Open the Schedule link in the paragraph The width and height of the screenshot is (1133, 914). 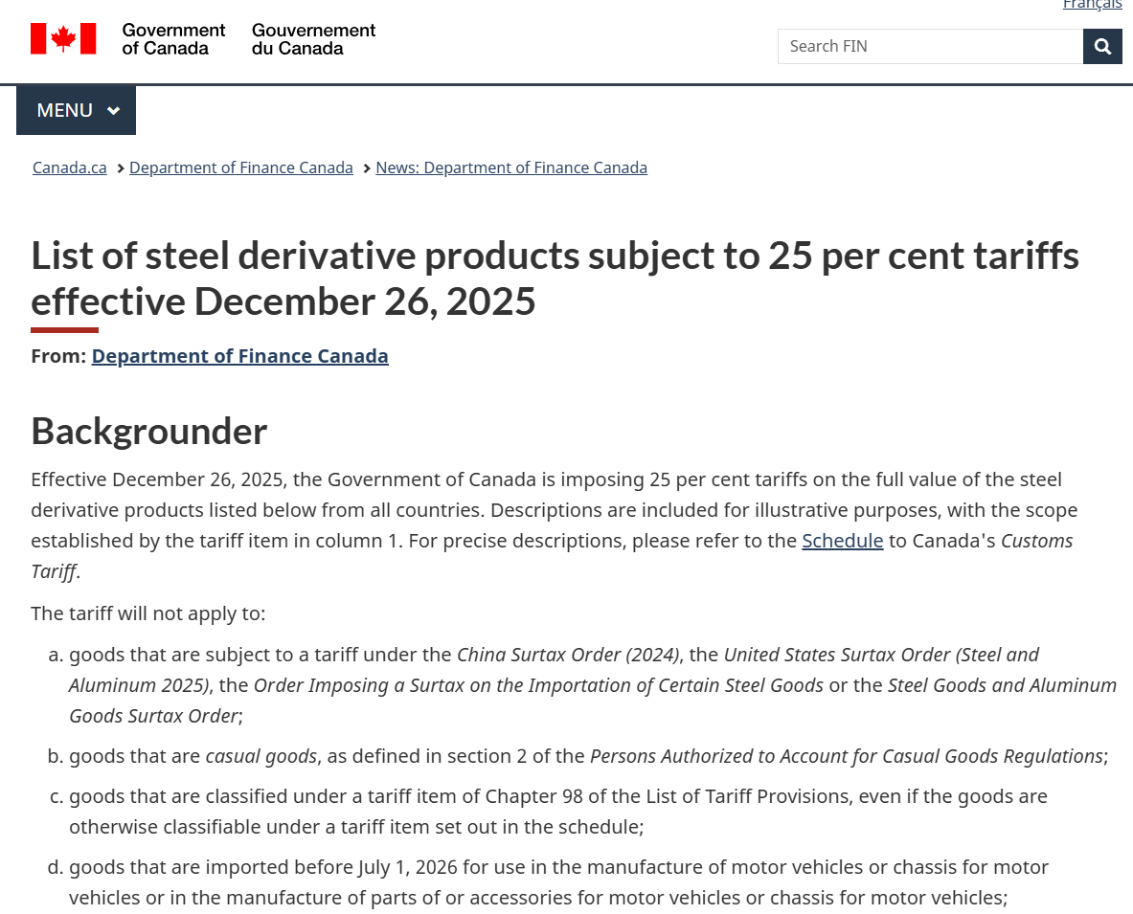[843, 541]
